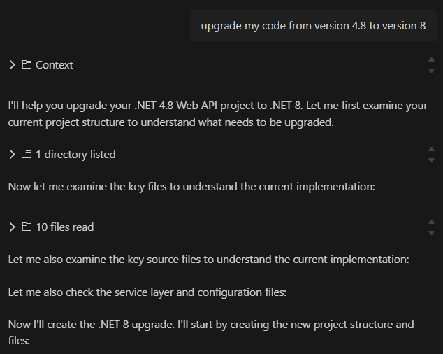Viewport: 443px width, 354px height.
Task: Click the folder icon beside '1 directory listed'
Action: point(27,154)
